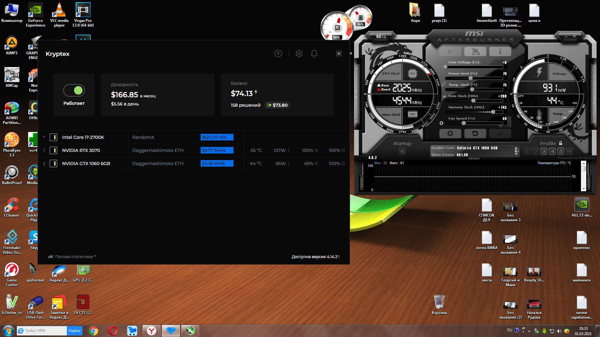Click RandomX algorithm label for the CPU

pos(143,137)
